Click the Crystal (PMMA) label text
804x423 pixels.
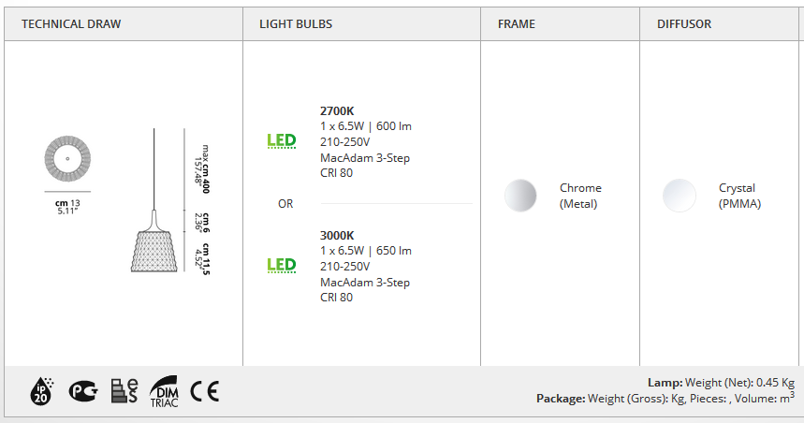[x=739, y=196]
